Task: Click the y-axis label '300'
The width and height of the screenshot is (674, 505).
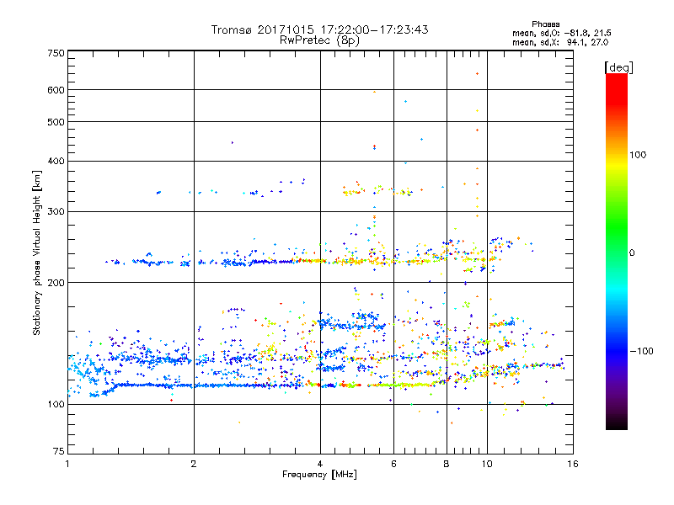Action: point(56,212)
